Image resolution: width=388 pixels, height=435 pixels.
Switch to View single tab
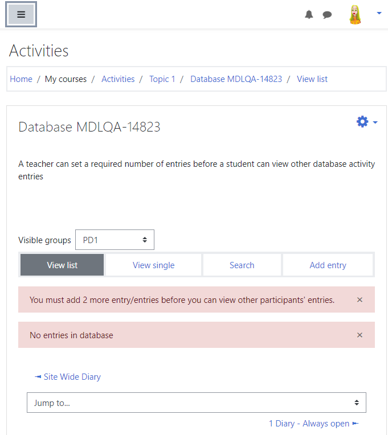(x=153, y=265)
